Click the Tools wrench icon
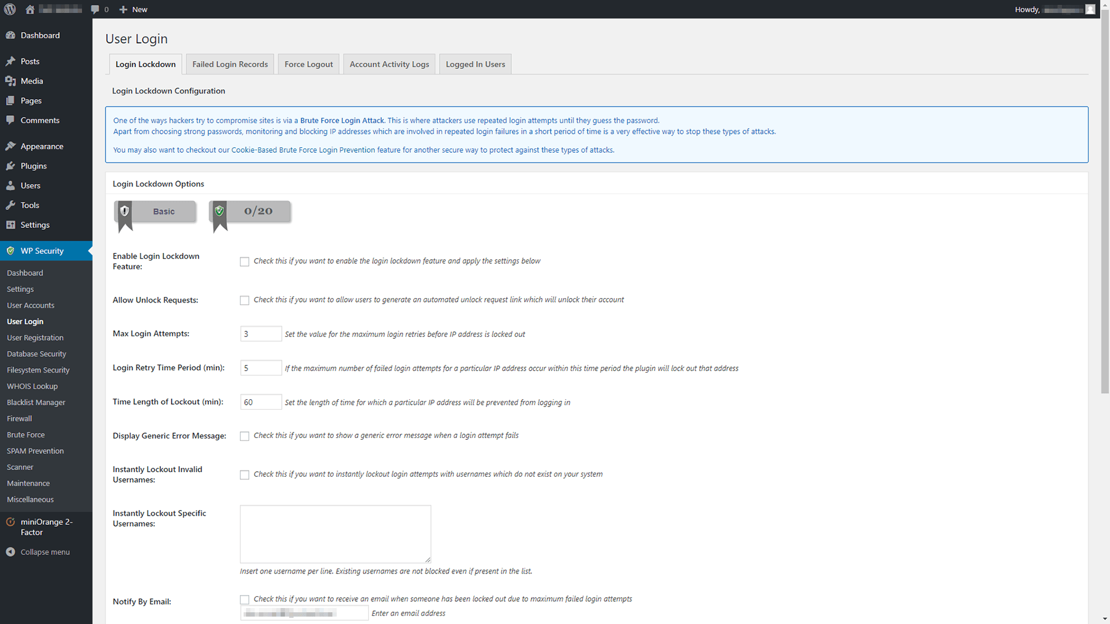 pos(10,205)
